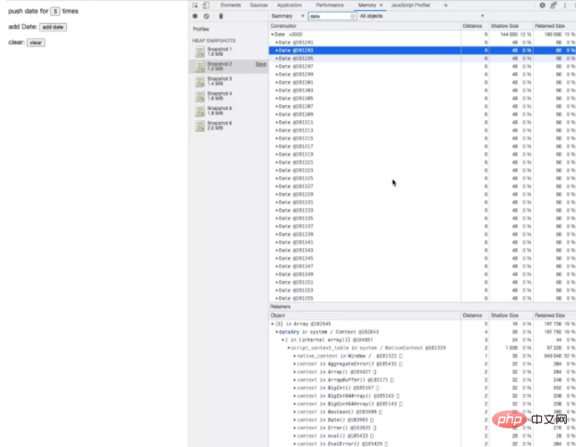This screenshot has height=447, width=576.
Task: Switch to the Performance tab
Action: coord(330,5)
